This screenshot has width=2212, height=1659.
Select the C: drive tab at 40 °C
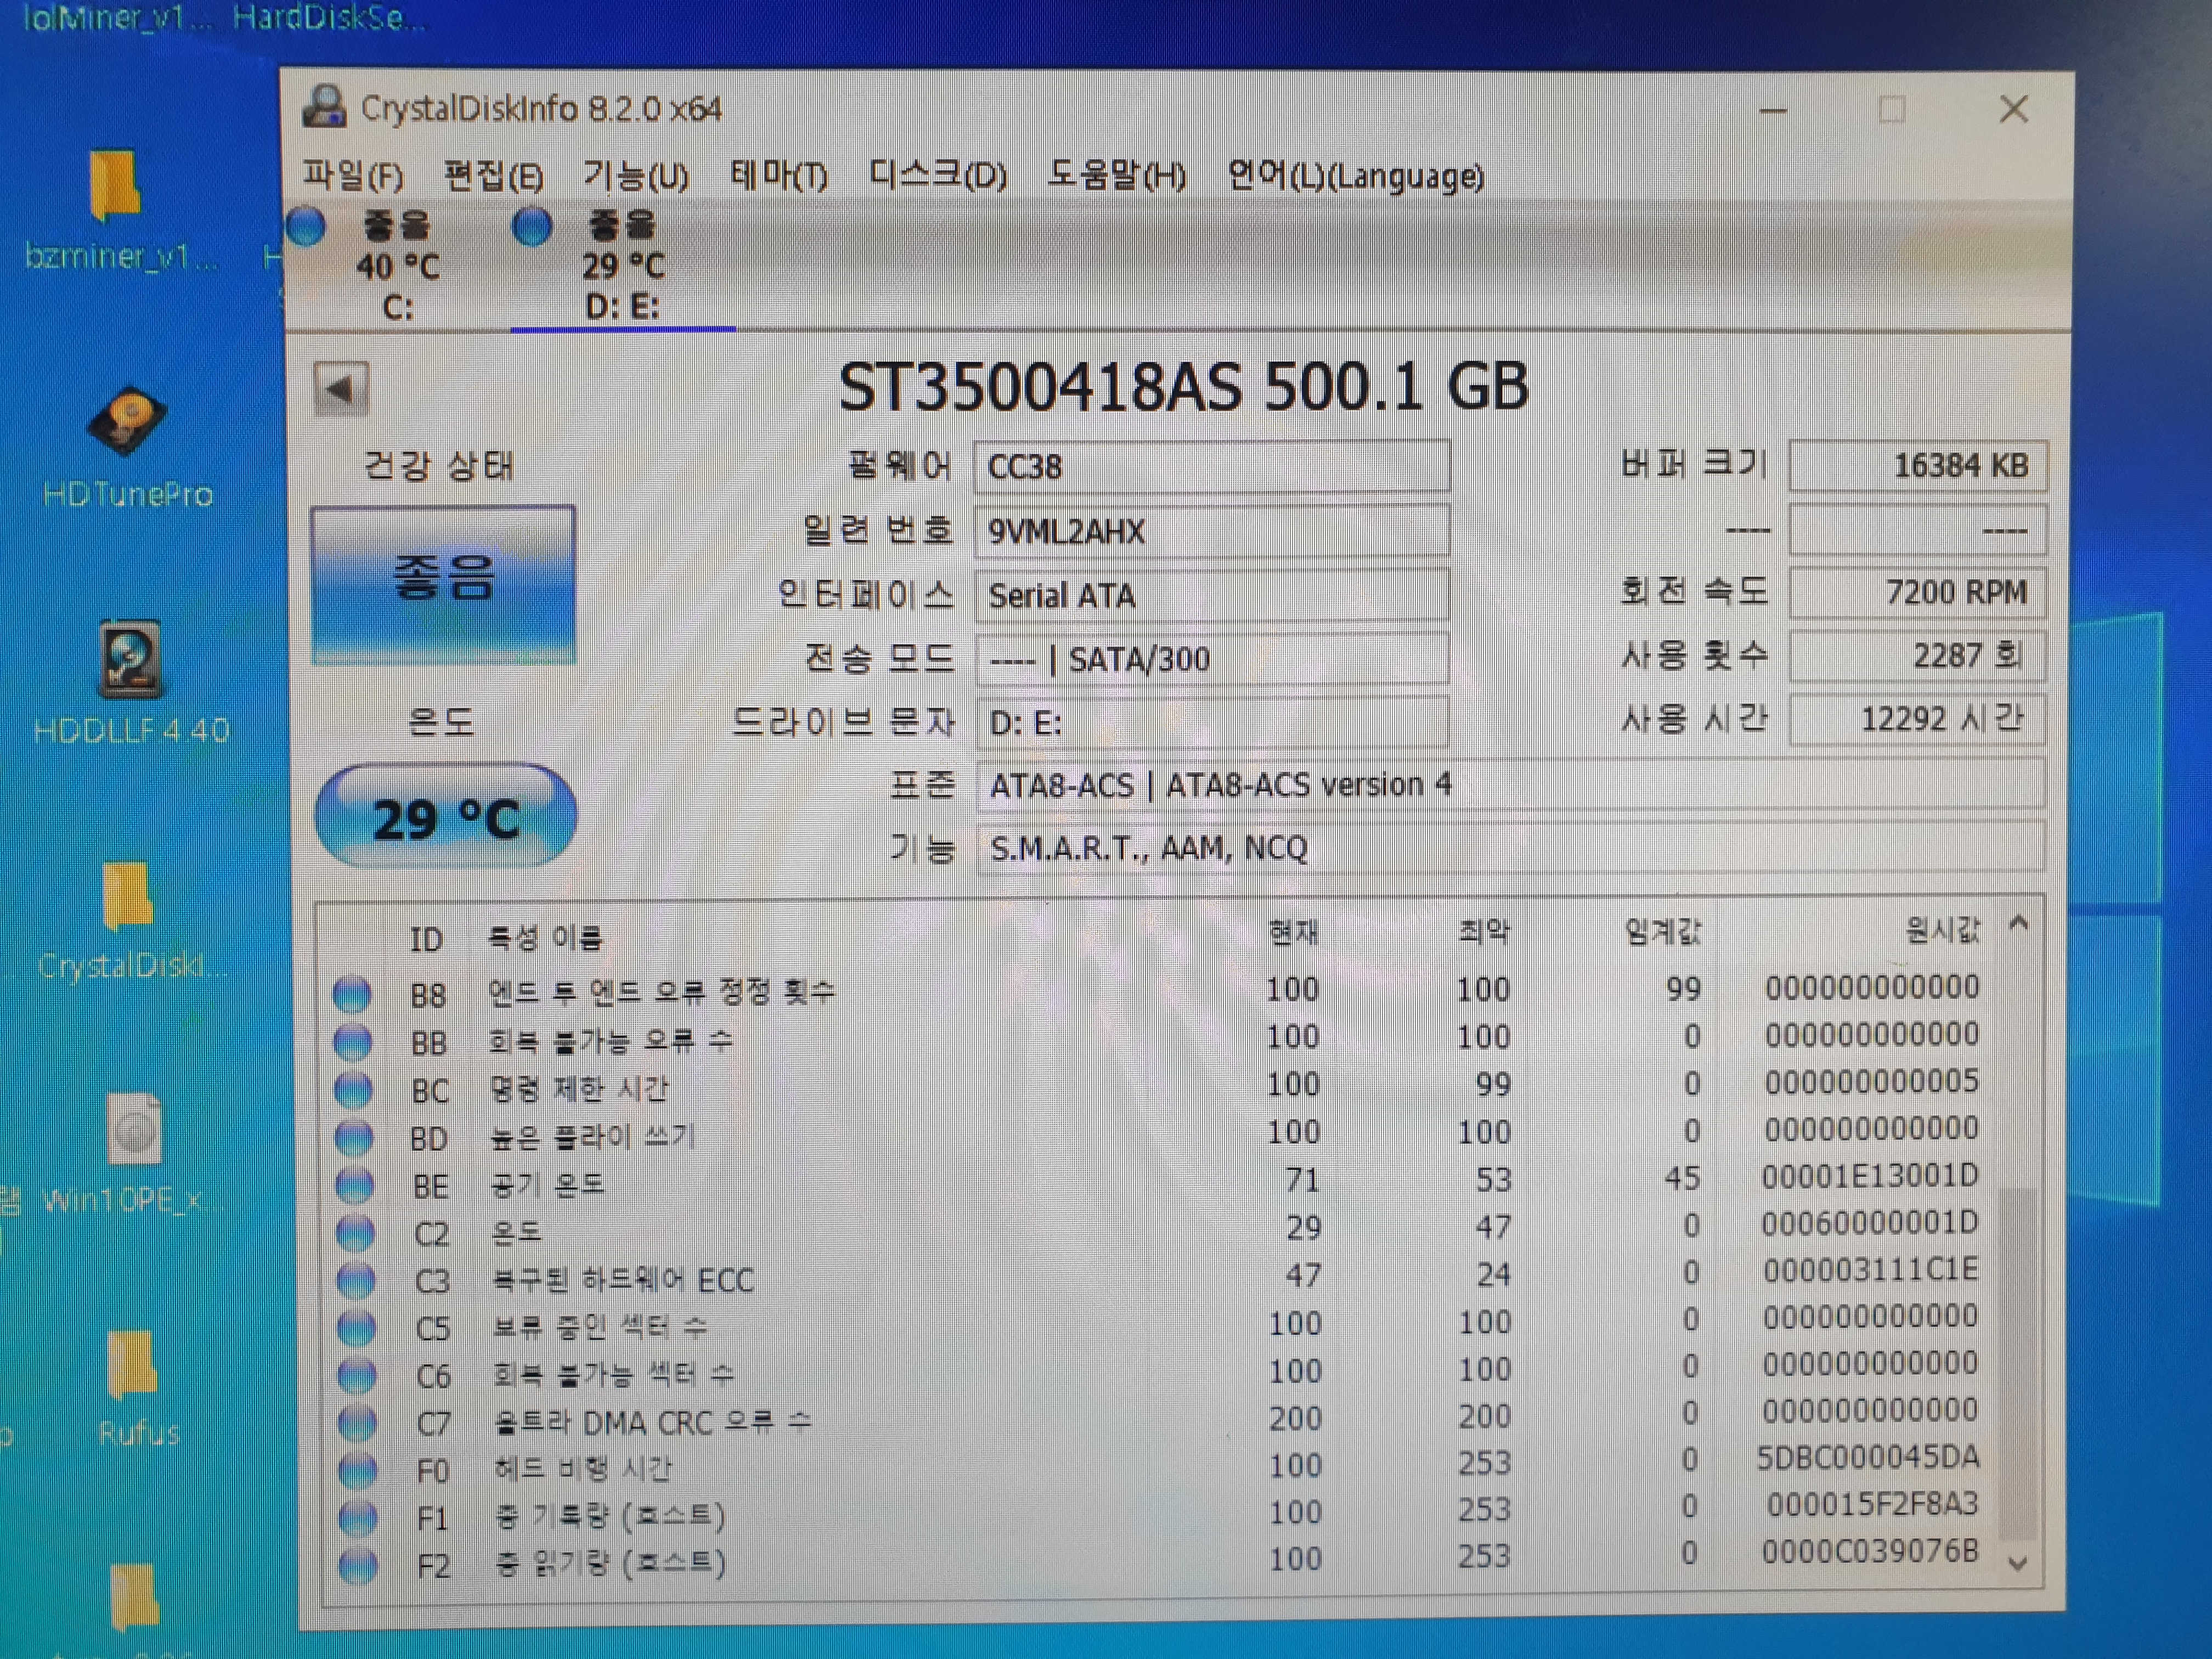[398, 266]
